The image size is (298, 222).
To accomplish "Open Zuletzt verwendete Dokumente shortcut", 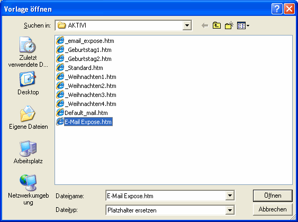I will 28,52.
